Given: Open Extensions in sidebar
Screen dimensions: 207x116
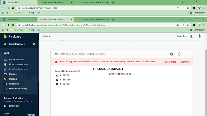Looking at the screenshot, I should (x=14, y=106).
